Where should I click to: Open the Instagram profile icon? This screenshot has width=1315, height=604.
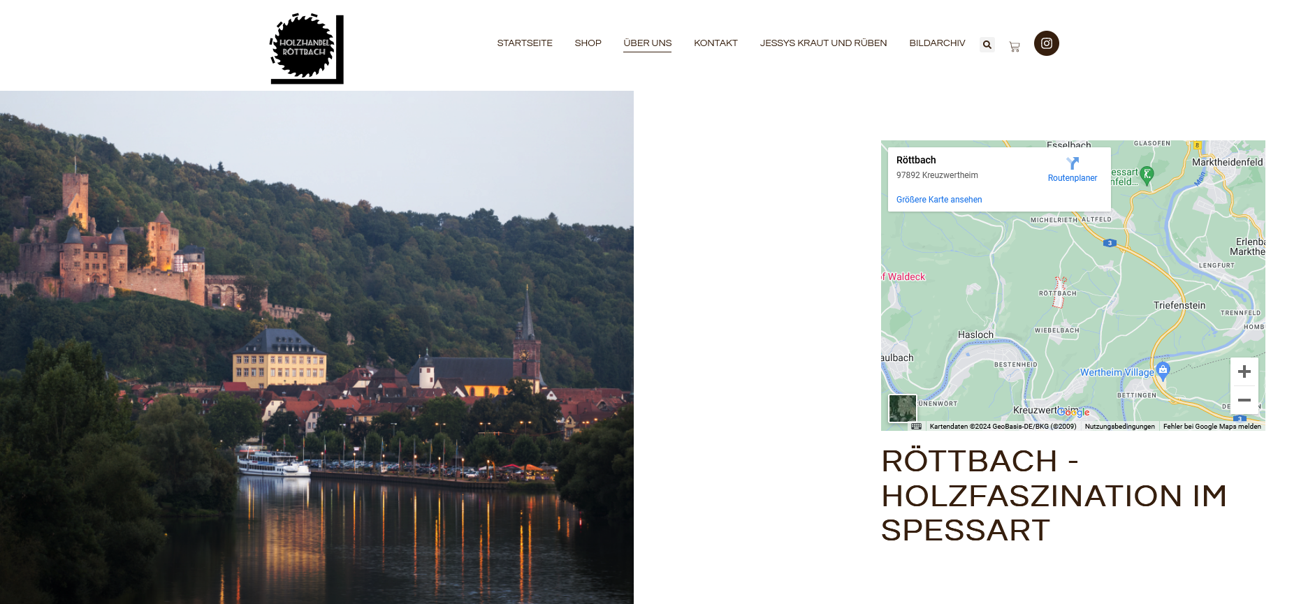tap(1046, 43)
